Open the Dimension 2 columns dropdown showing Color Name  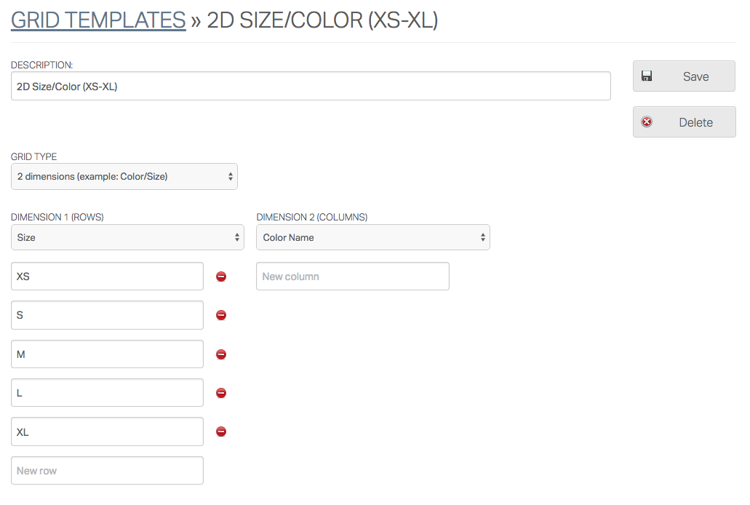[372, 236]
